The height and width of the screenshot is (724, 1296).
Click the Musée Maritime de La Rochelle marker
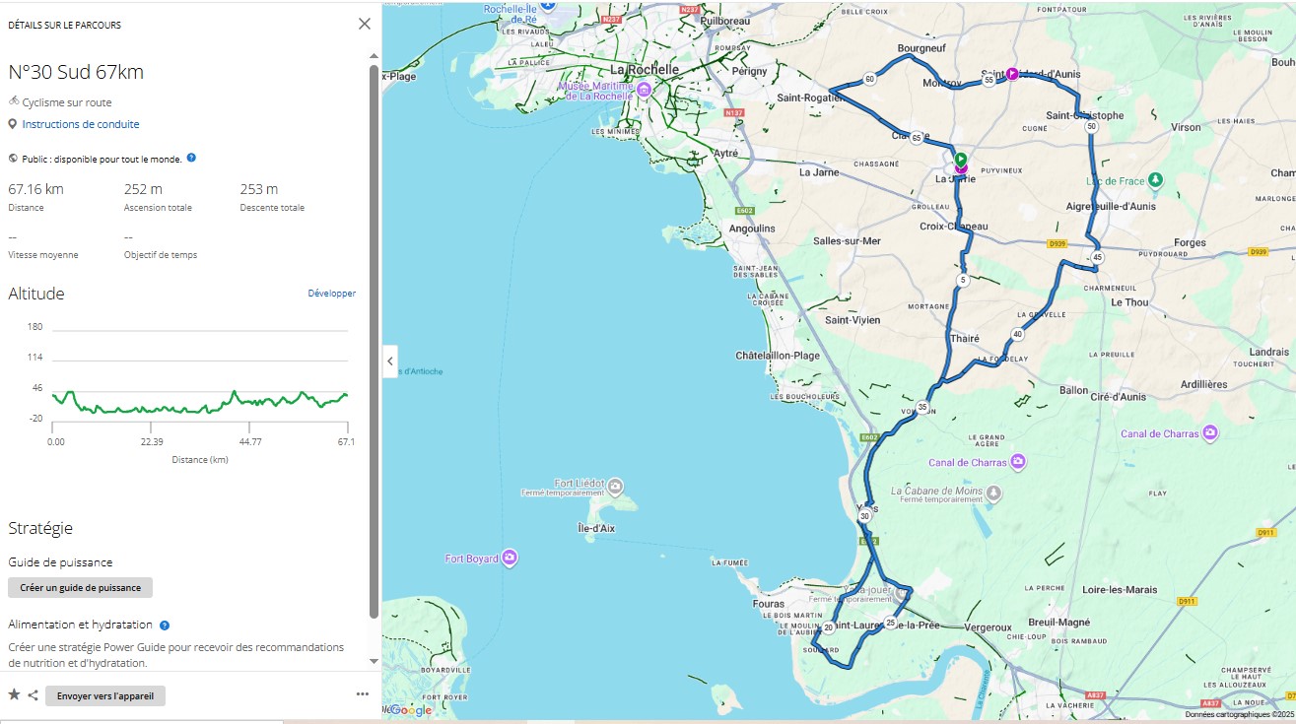pos(644,90)
